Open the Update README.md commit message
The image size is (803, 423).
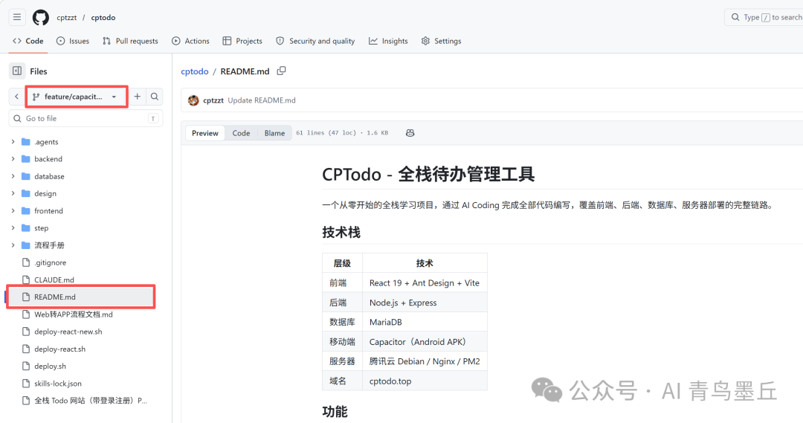pyautogui.click(x=261, y=100)
